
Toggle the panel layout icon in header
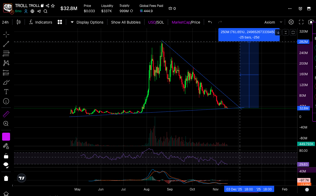point(309,8)
